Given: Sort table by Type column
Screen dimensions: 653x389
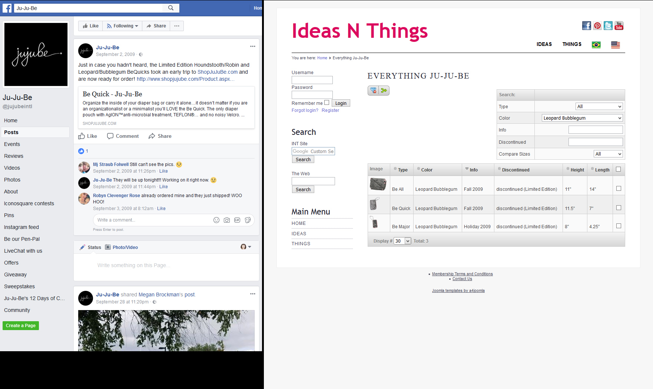Looking at the screenshot, I should [403, 170].
